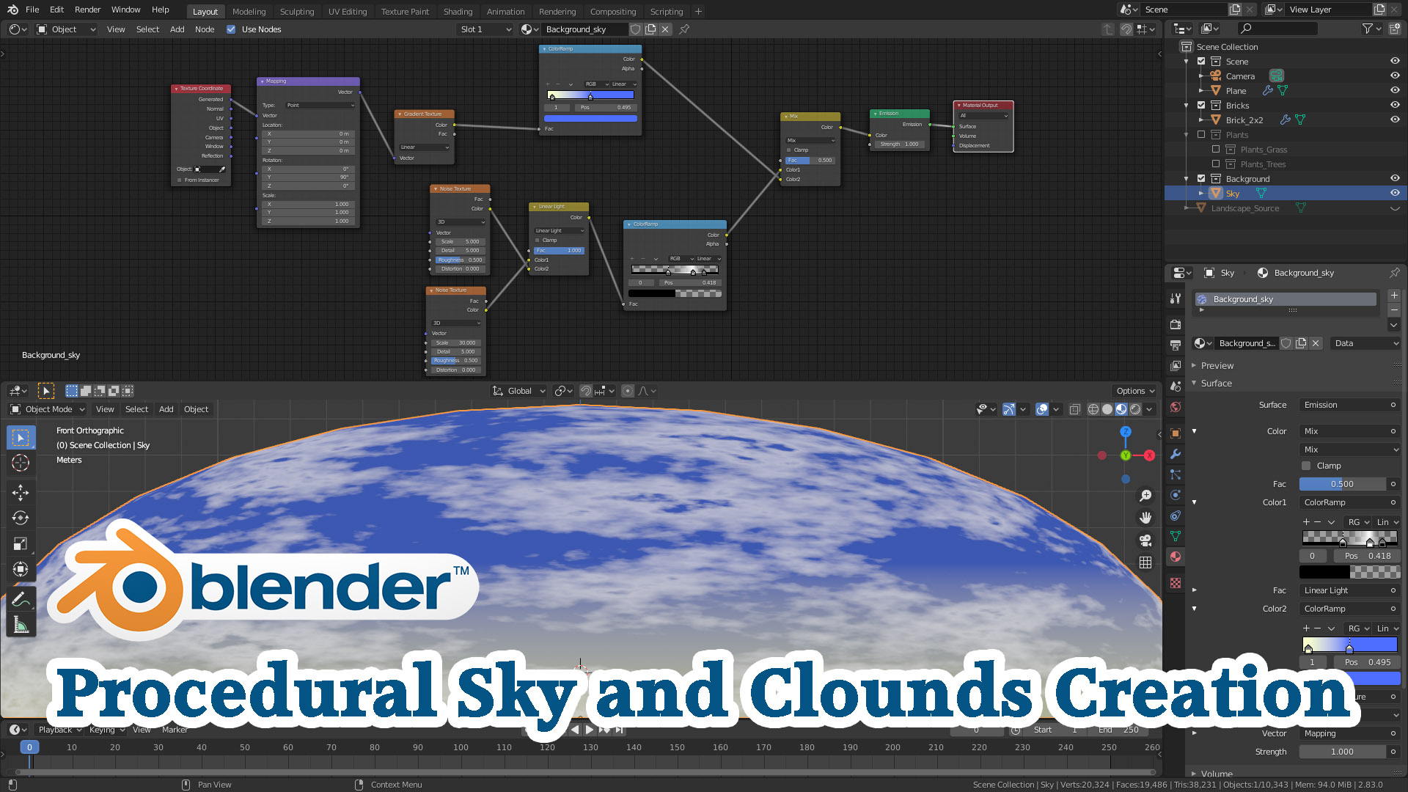Activate the Scale tool
The height and width of the screenshot is (792, 1408).
tap(21, 543)
